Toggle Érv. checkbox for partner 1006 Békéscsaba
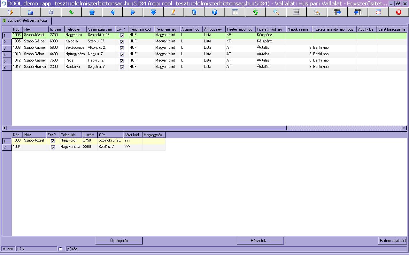Viewport: 409px width, 255px height. (x=122, y=48)
